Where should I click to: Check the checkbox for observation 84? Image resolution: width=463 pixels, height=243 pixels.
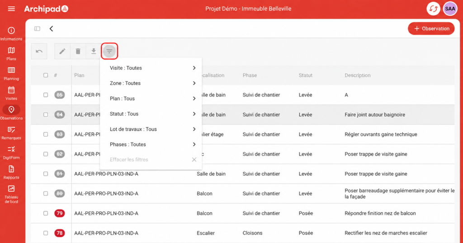46,115
